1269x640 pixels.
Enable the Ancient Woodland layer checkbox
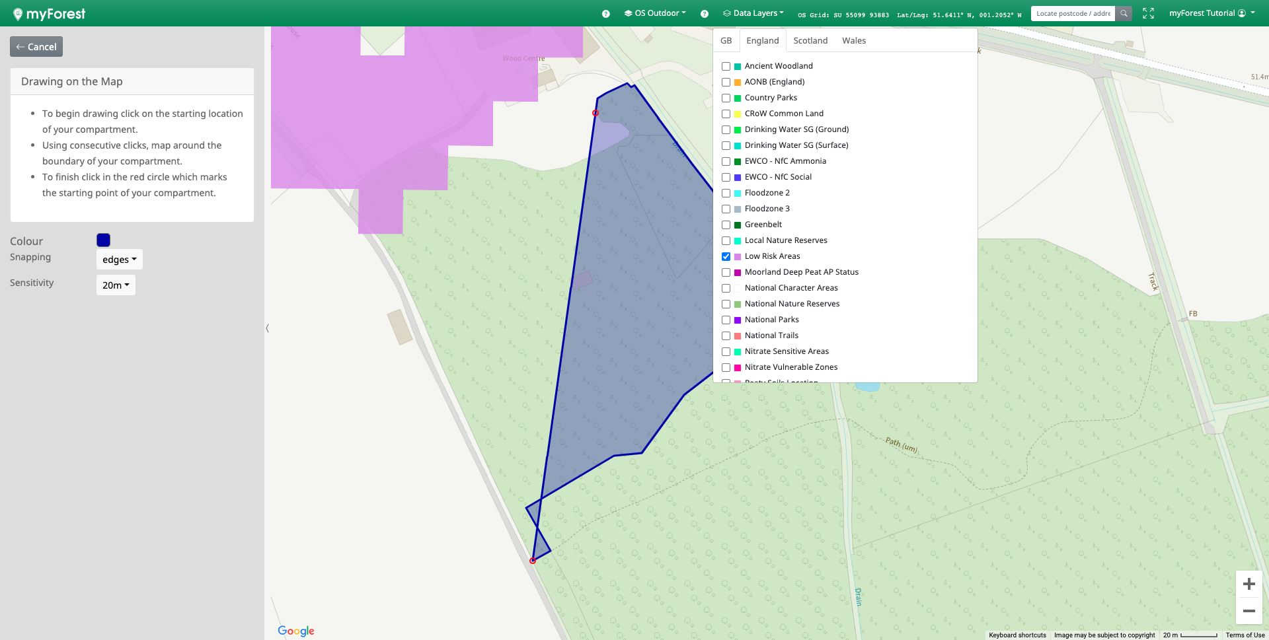pyautogui.click(x=726, y=66)
